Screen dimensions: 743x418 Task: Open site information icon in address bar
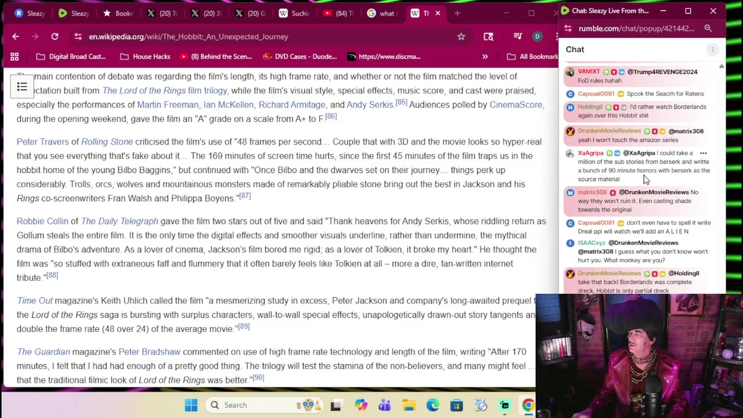(x=78, y=37)
